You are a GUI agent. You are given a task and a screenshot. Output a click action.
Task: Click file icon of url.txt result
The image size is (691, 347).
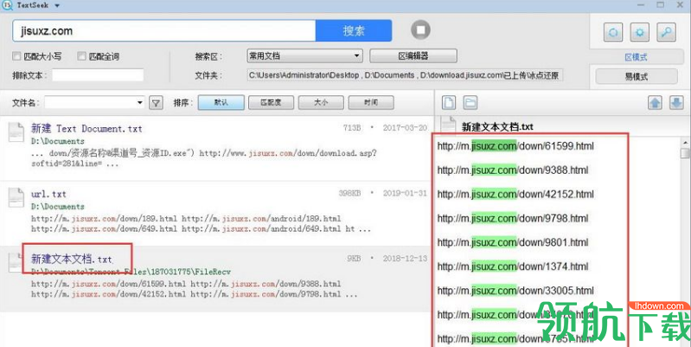pos(16,197)
